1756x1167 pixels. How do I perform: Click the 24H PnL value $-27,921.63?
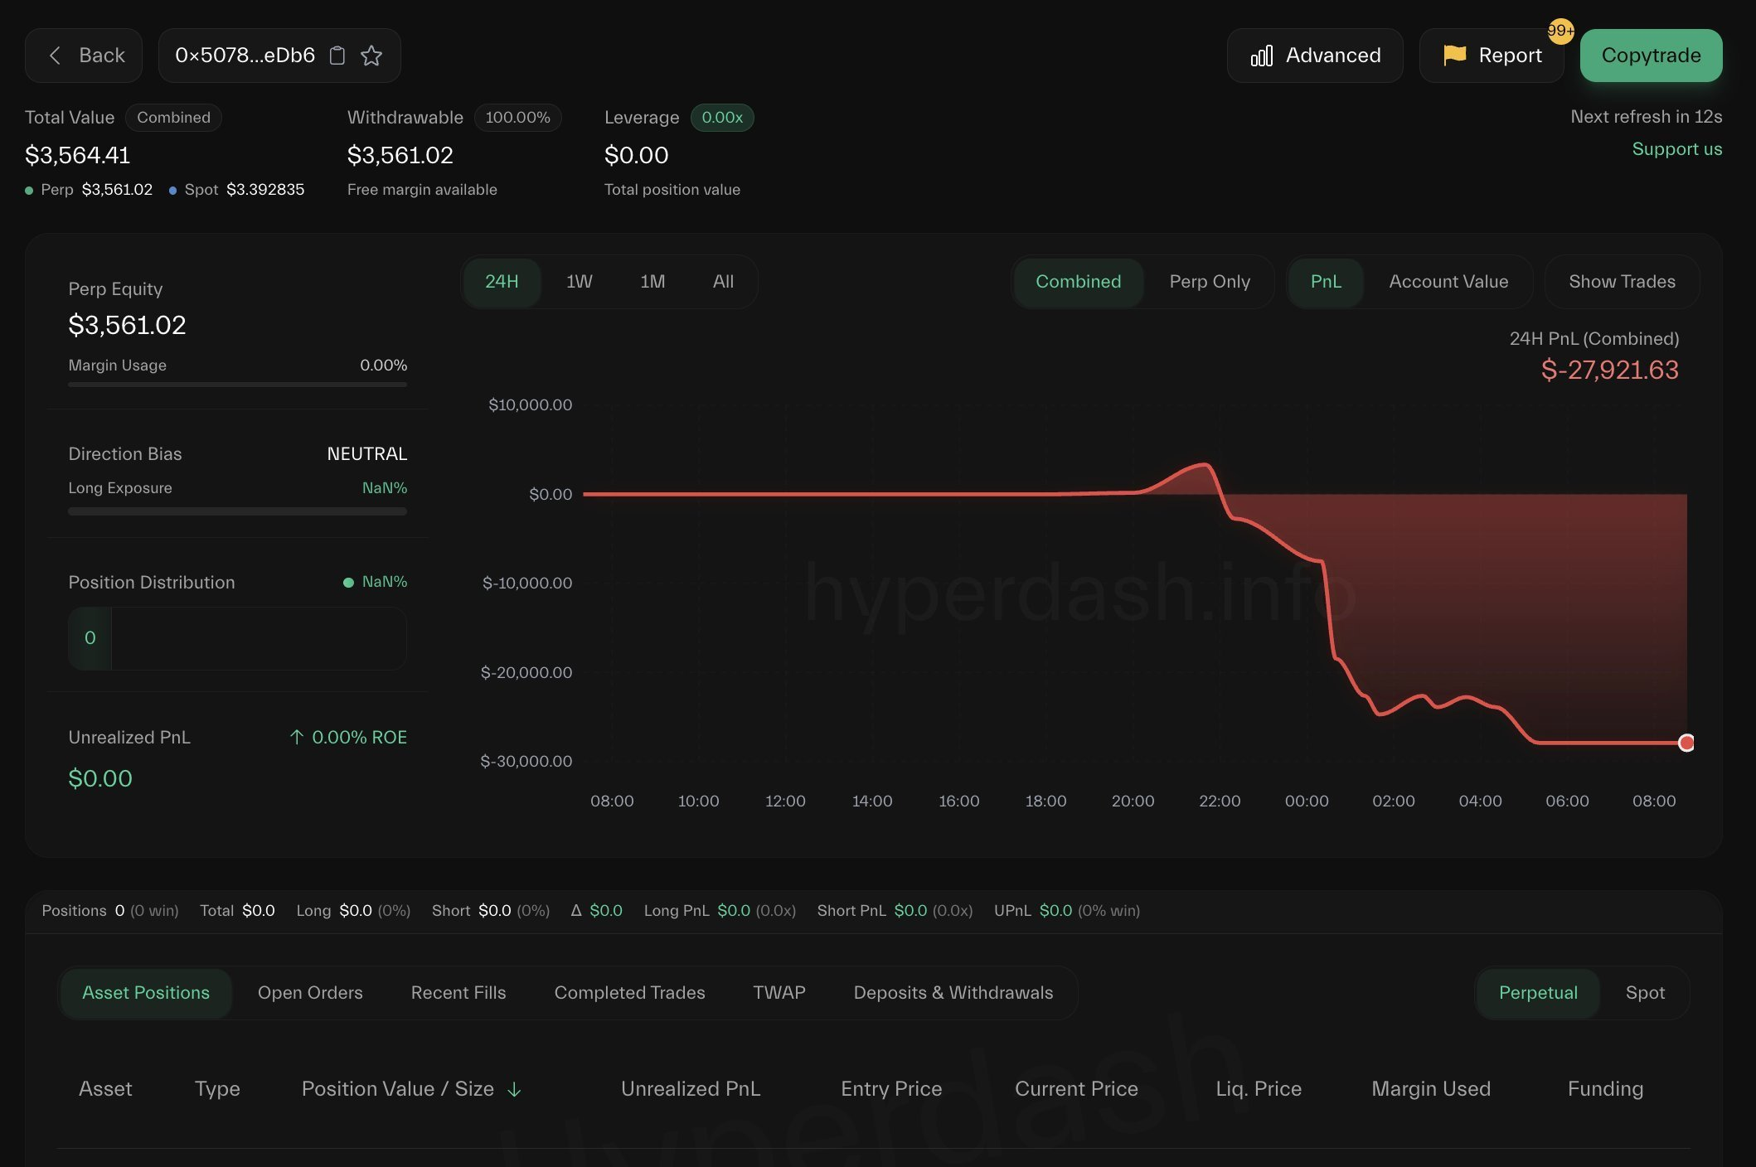pyautogui.click(x=1609, y=370)
